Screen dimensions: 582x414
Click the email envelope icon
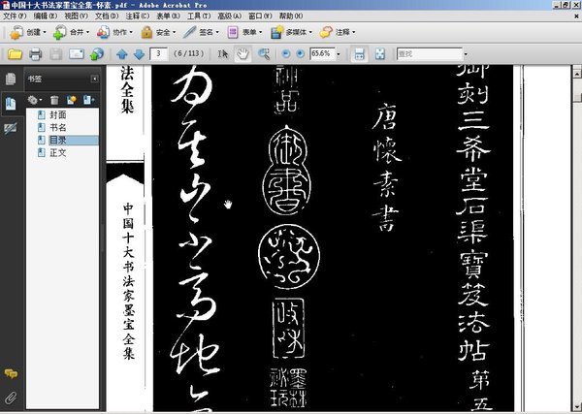click(x=77, y=54)
